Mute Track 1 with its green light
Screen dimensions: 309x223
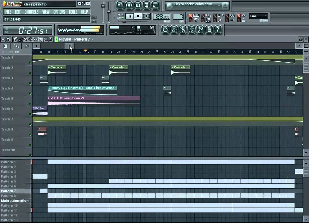click(30, 63)
